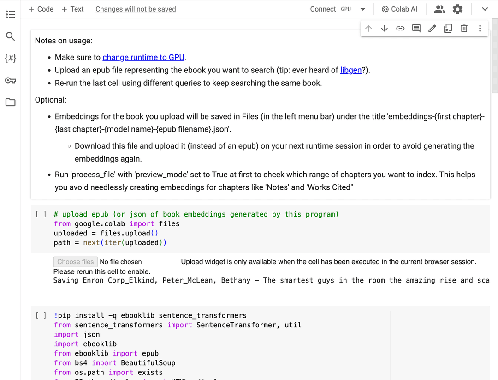Move cell up with the up arrow
The width and height of the screenshot is (498, 380).
coord(368,29)
